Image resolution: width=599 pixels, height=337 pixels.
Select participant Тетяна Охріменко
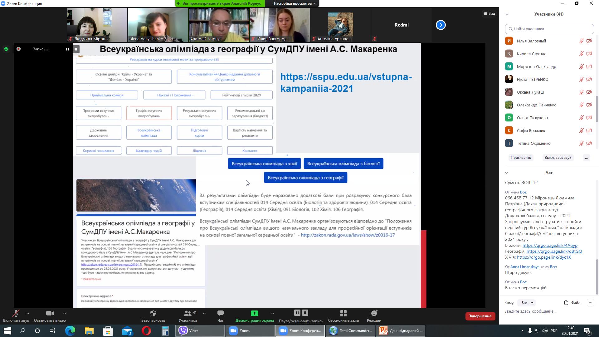(x=548, y=143)
